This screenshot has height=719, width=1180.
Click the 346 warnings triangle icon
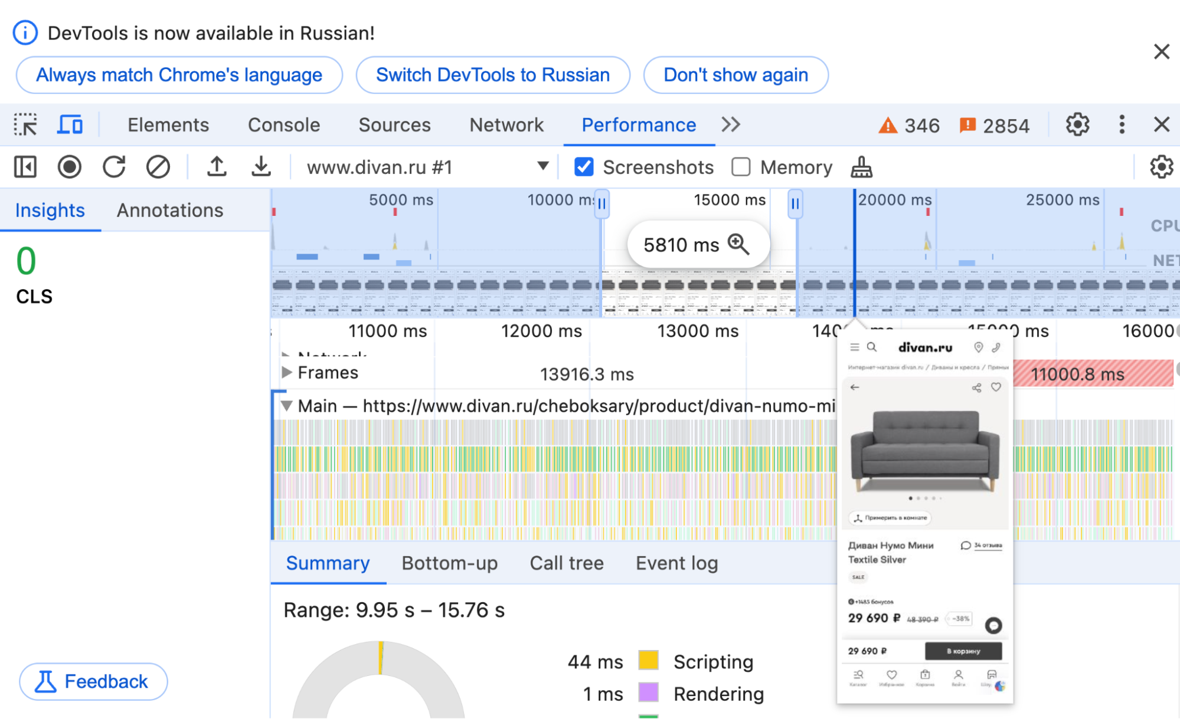(x=888, y=126)
